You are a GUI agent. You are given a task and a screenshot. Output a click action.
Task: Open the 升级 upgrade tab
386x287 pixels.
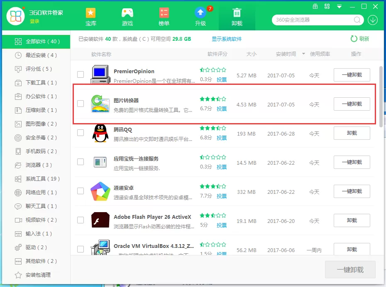[200, 17]
